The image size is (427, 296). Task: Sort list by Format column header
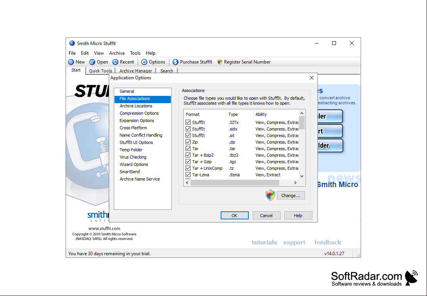coord(205,114)
